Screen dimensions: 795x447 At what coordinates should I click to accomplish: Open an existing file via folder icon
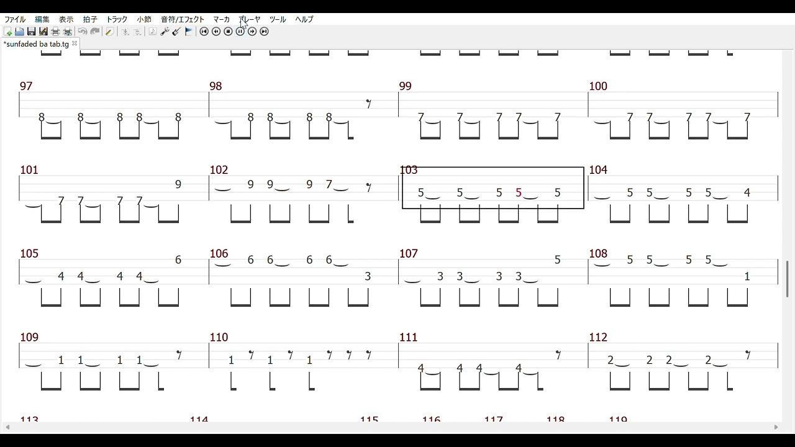19,32
